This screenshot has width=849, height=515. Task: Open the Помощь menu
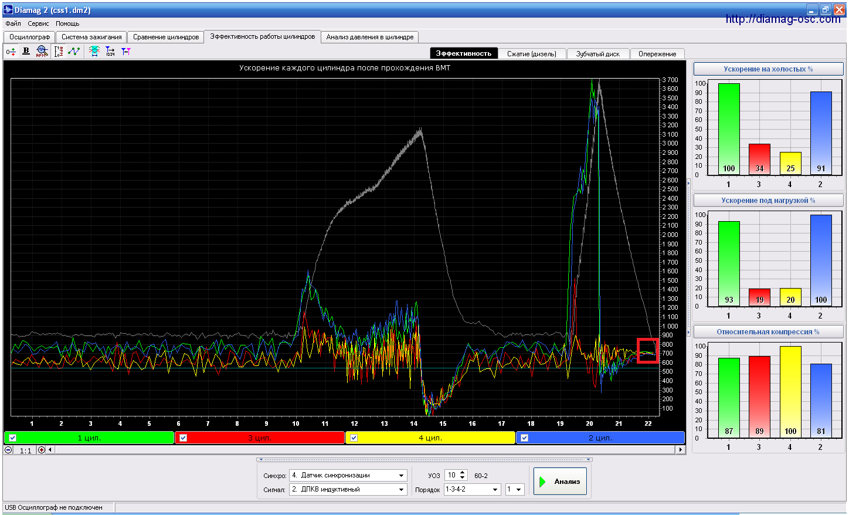[67, 23]
